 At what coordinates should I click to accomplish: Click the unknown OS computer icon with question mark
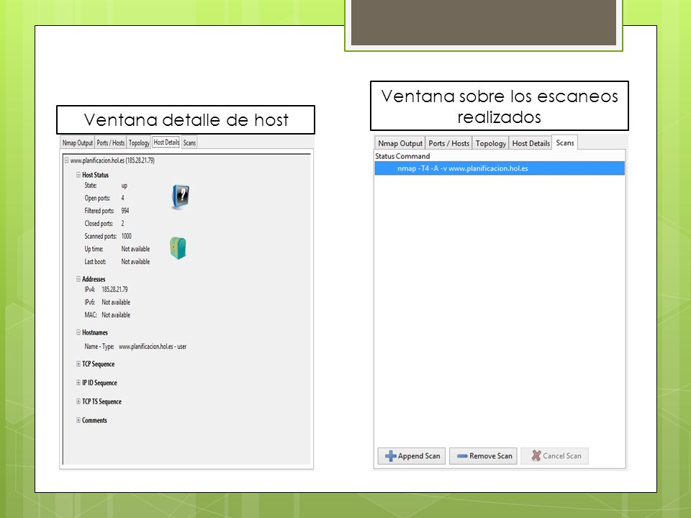pos(180,196)
